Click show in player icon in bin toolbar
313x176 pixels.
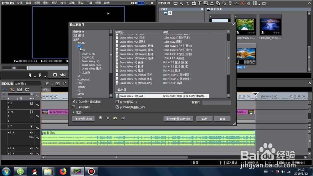pyautogui.click(x=230, y=3)
